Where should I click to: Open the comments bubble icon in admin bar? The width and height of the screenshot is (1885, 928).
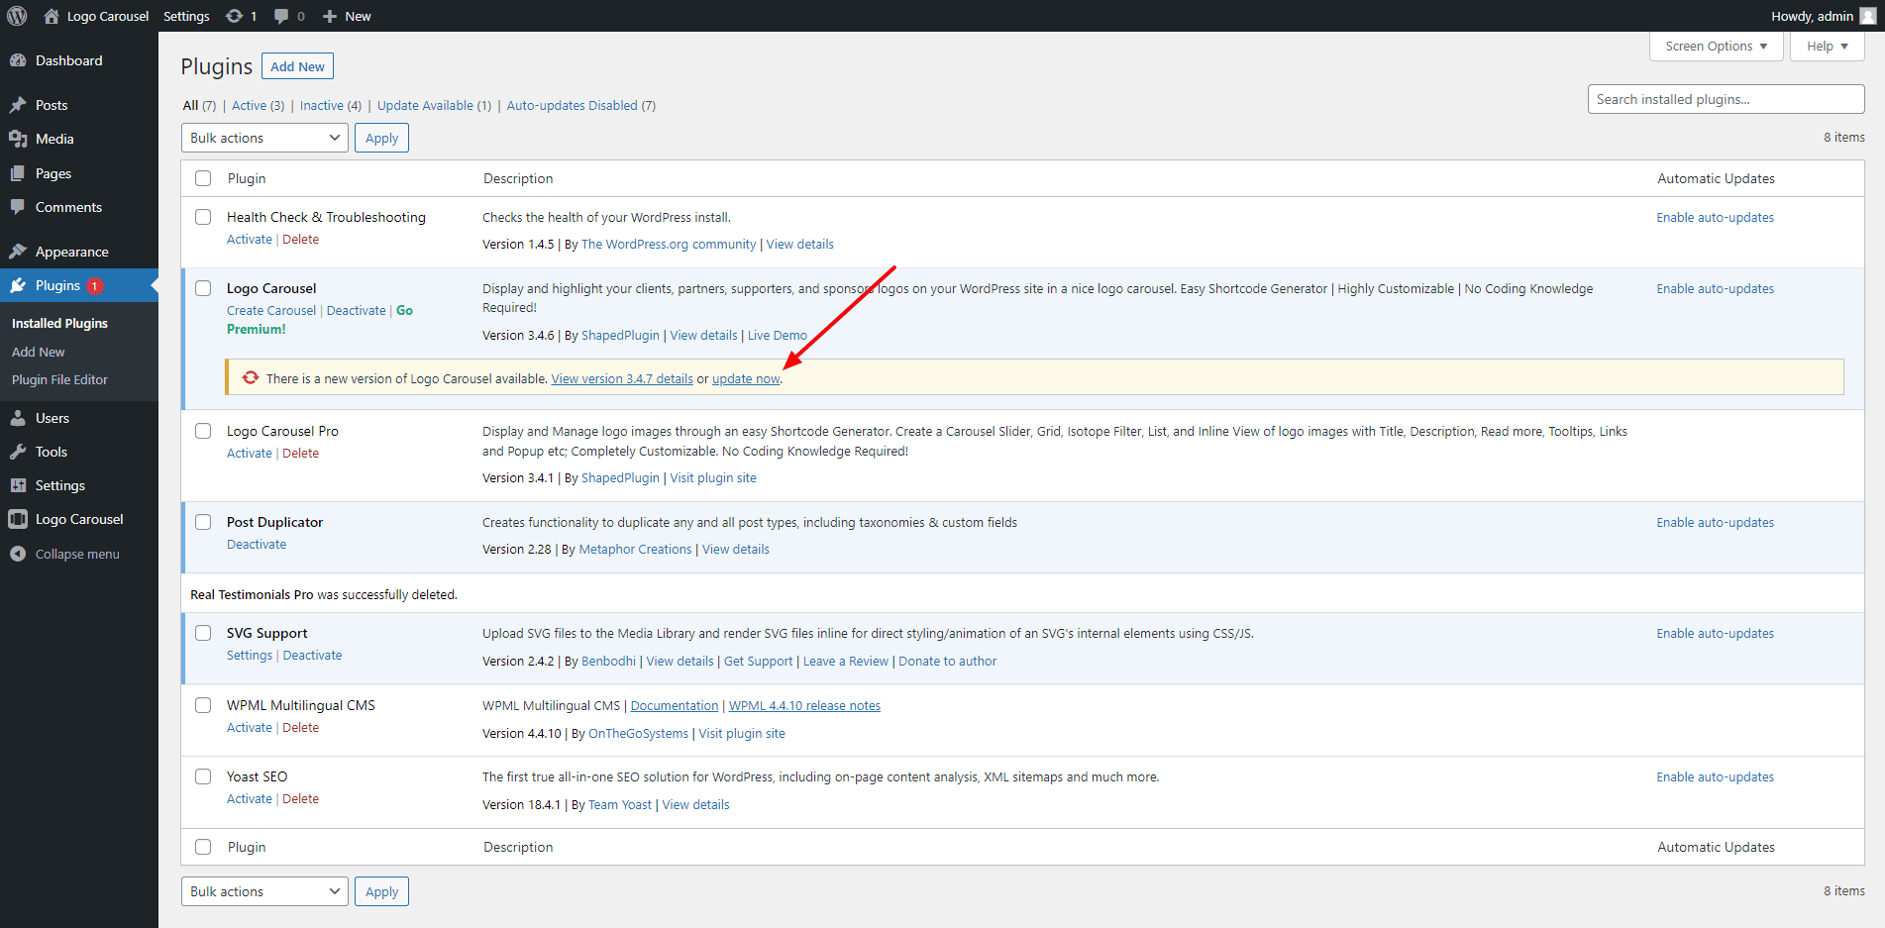[x=282, y=16]
